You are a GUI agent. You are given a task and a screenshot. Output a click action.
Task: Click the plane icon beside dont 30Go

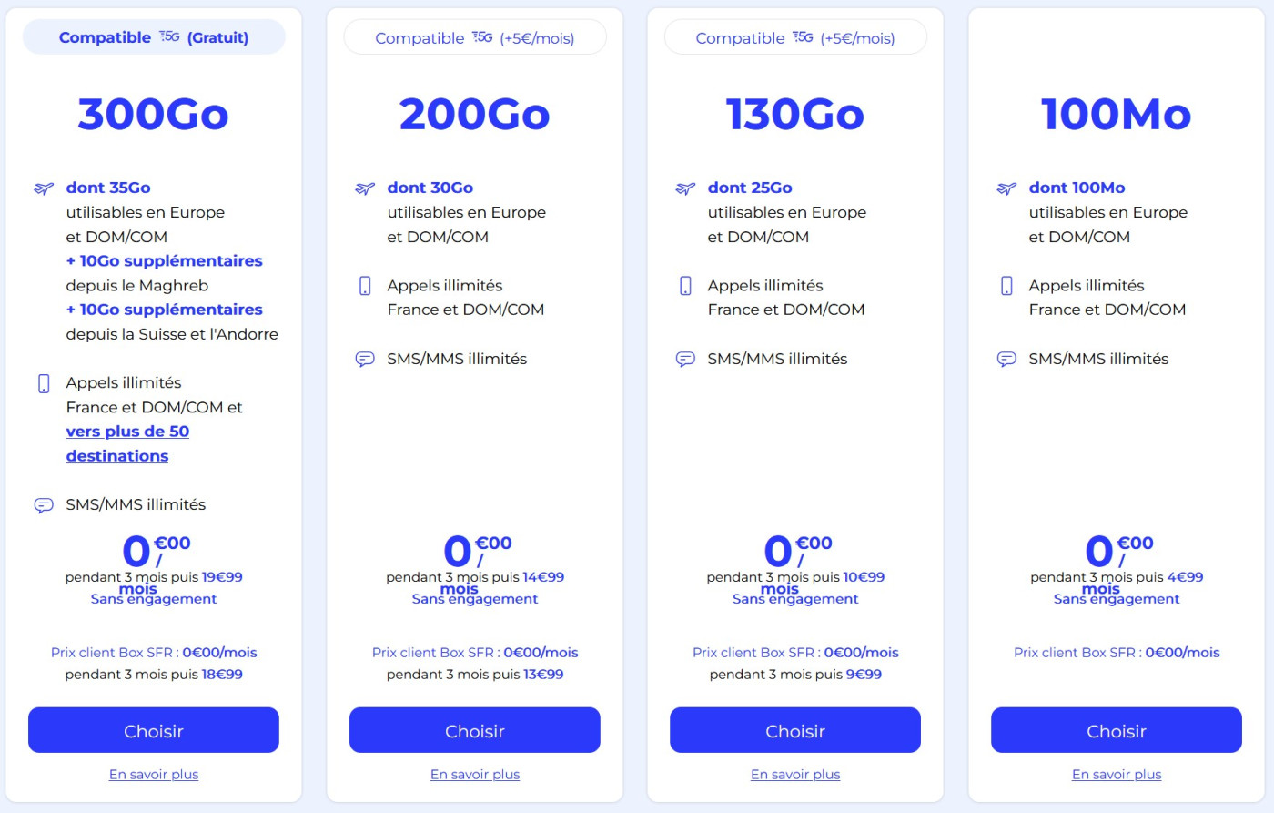364,188
